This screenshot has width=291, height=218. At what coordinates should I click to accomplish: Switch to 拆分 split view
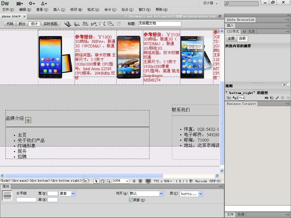pyautogui.click(x=22, y=24)
